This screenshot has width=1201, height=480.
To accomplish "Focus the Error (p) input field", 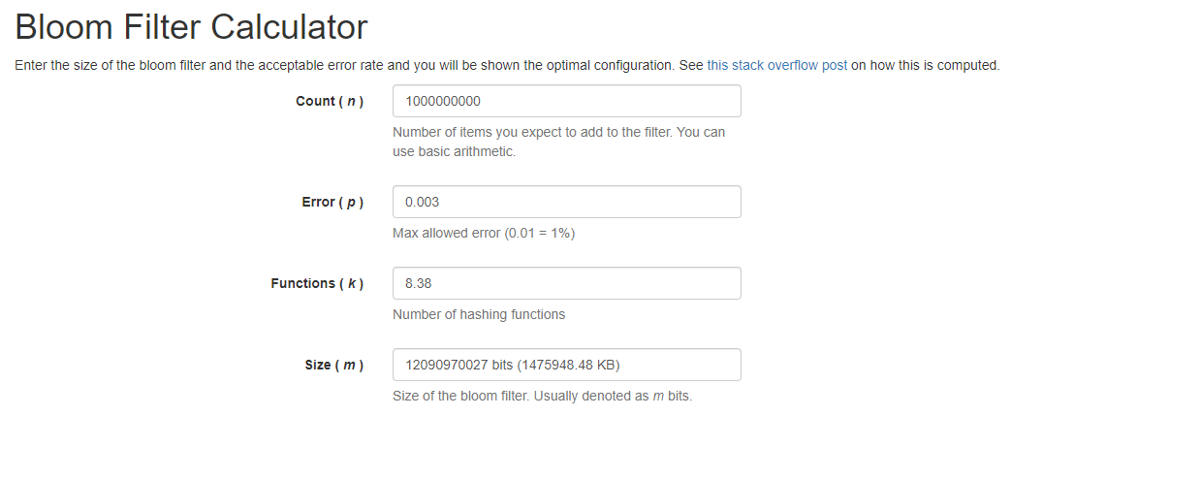I will pos(567,202).
